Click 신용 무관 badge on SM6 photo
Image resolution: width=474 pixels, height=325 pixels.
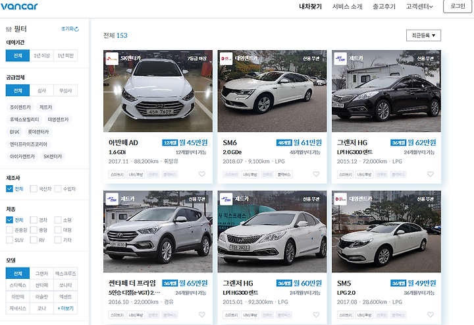pyautogui.click(x=311, y=59)
